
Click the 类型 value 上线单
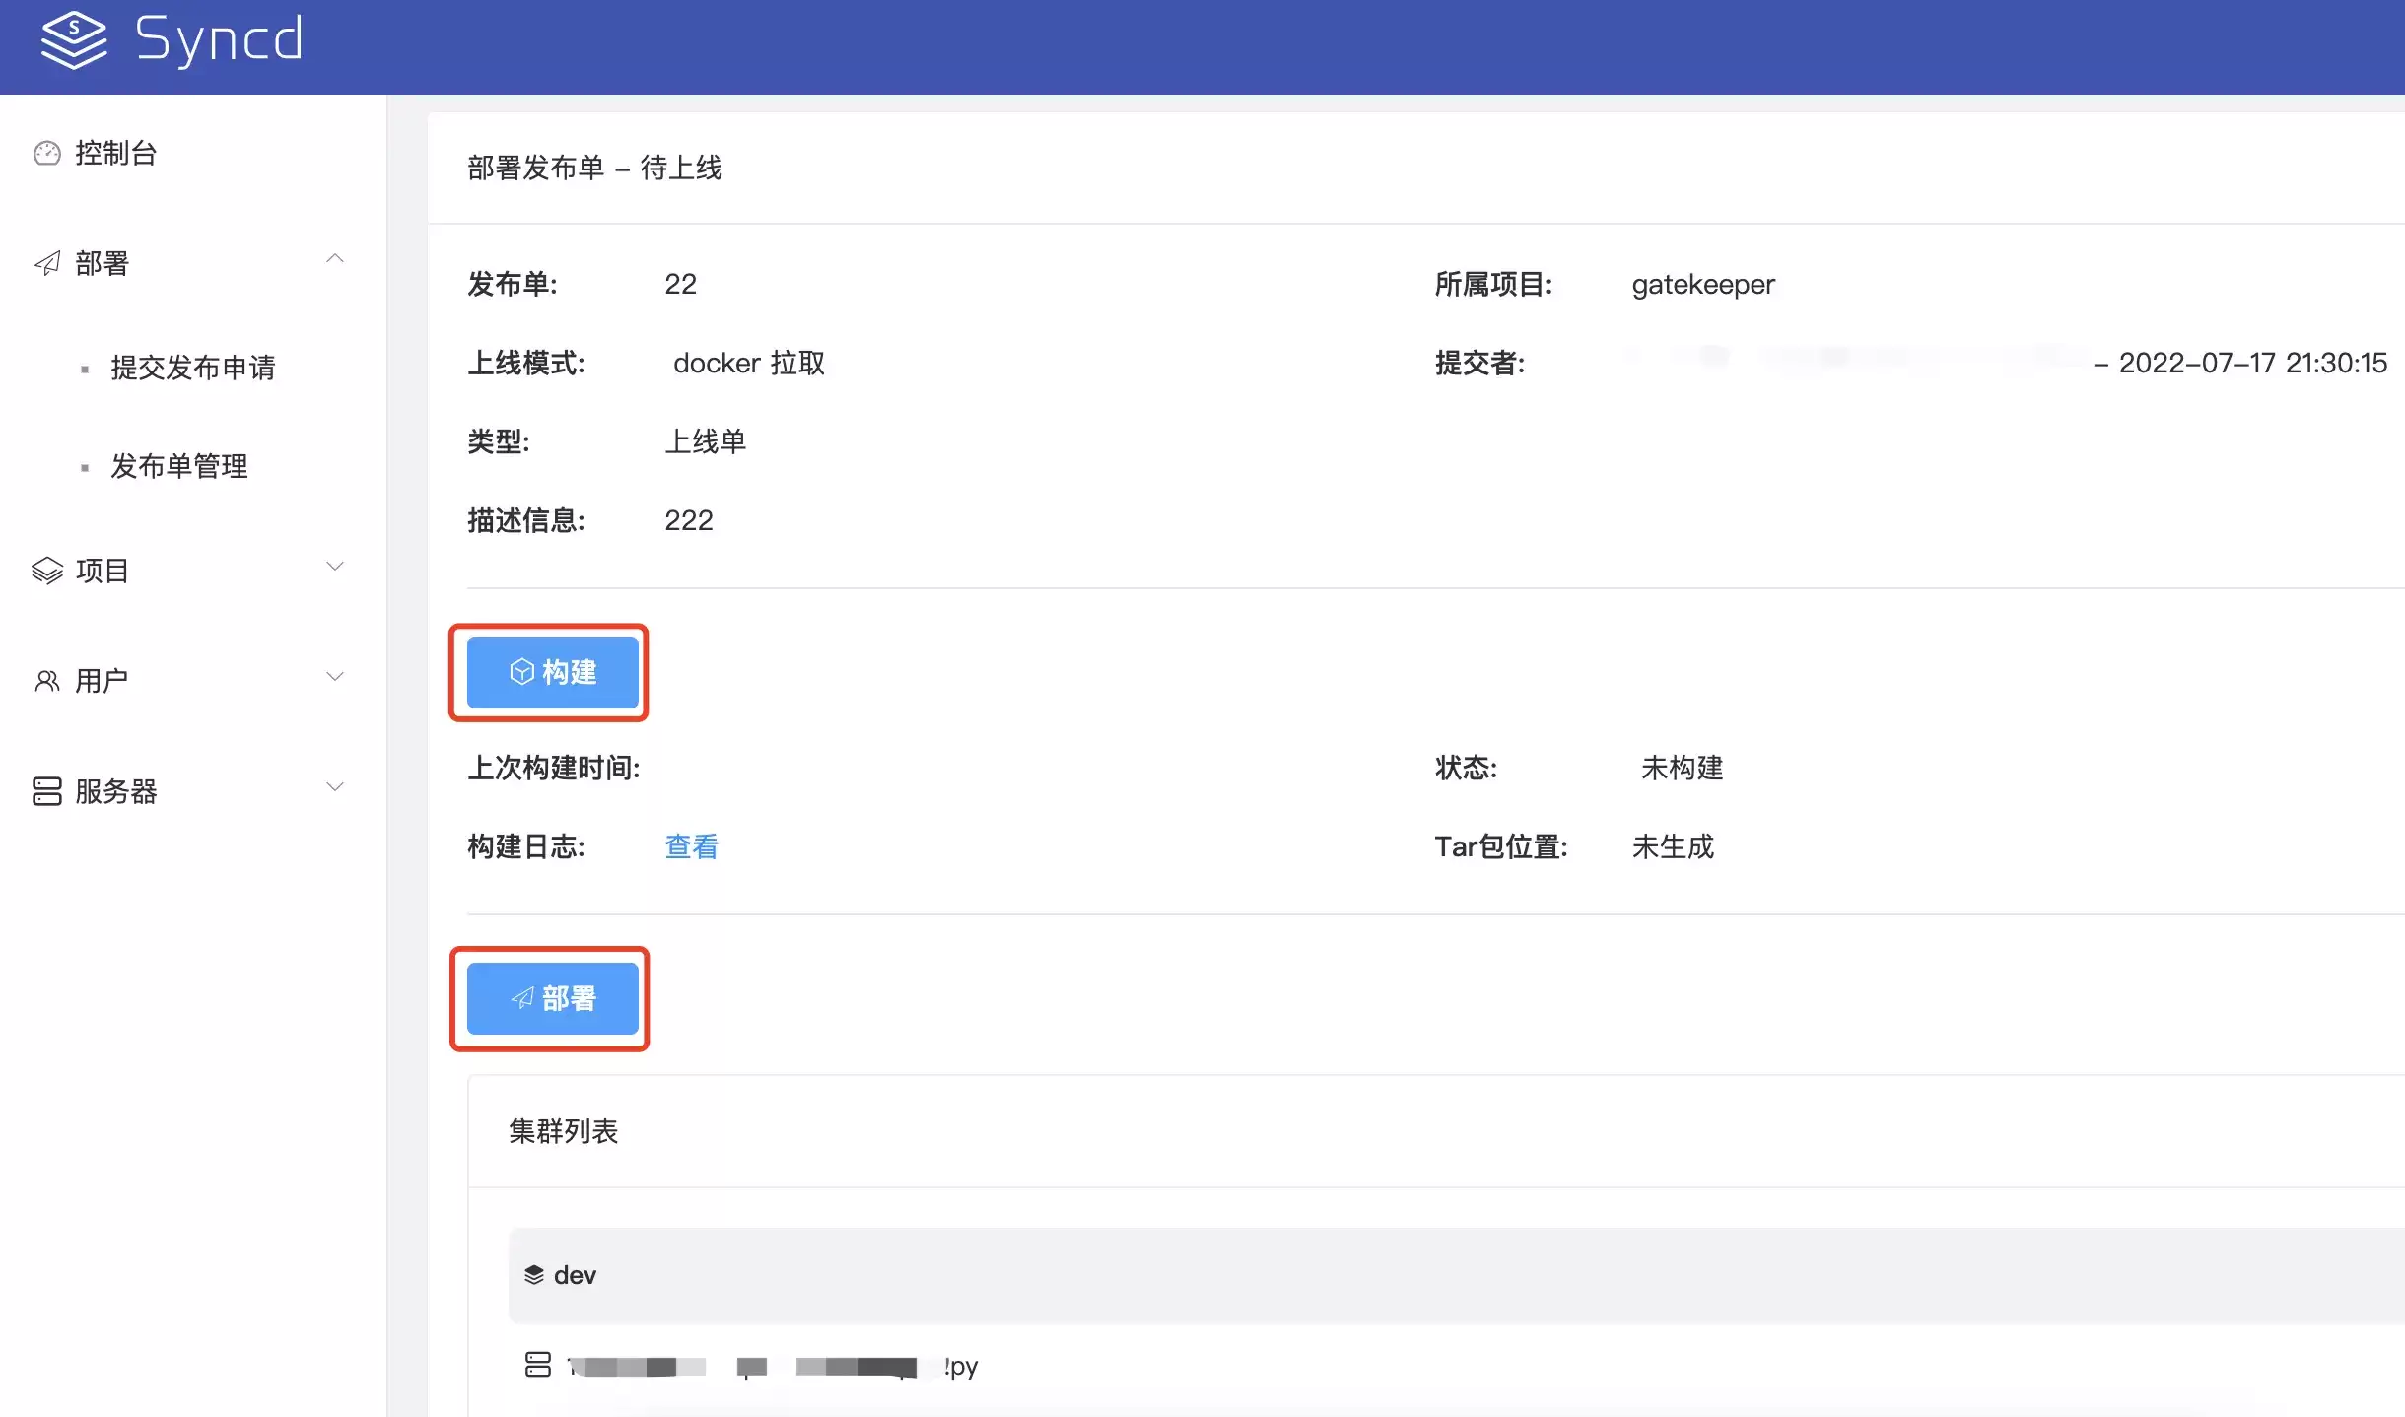(706, 442)
